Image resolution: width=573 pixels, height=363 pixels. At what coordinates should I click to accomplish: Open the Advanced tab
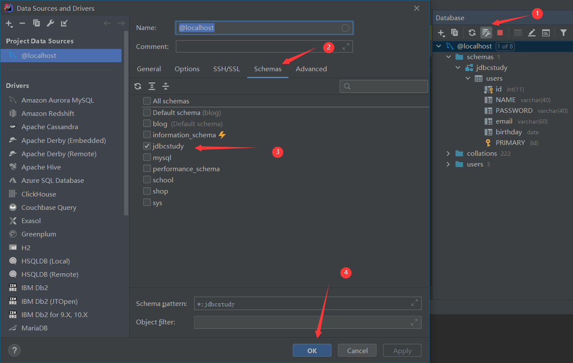click(311, 69)
